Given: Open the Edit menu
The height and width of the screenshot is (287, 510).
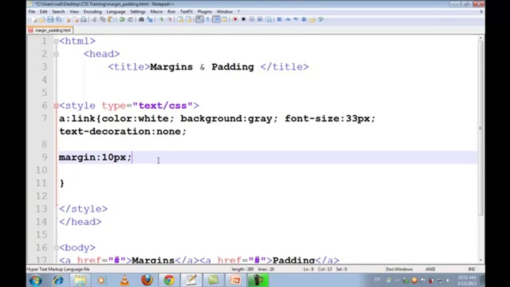Looking at the screenshot, I should [x=43, y=12].
